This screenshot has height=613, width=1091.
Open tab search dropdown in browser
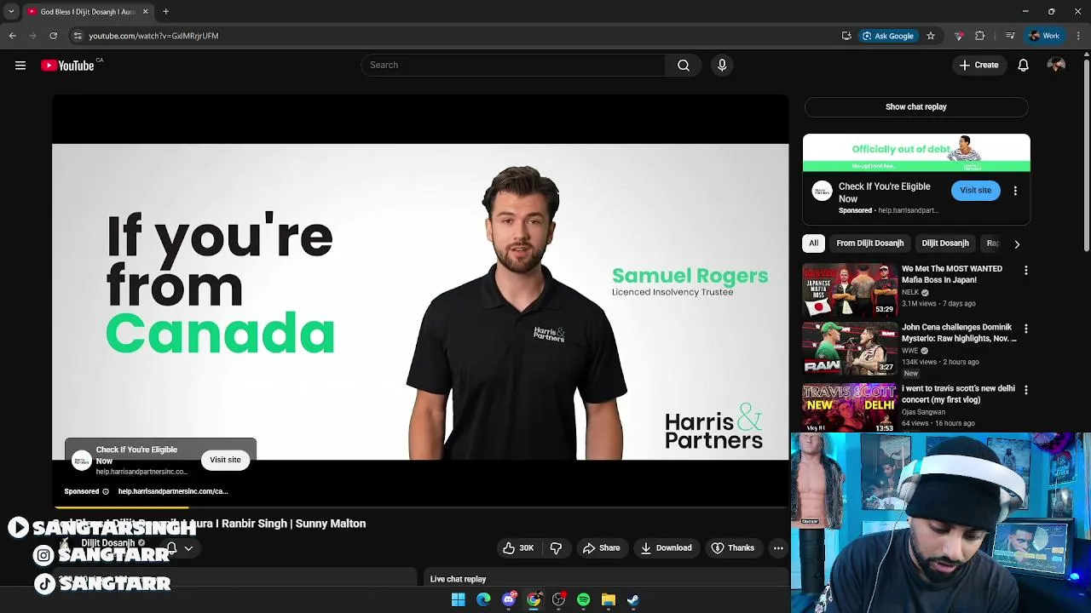click(10, 12)
